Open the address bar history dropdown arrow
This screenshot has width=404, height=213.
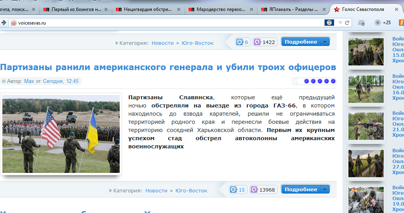[340, 23]
